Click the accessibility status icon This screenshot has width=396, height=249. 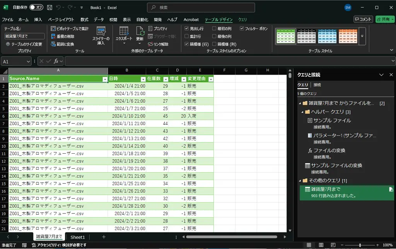(x=34, y=245)
